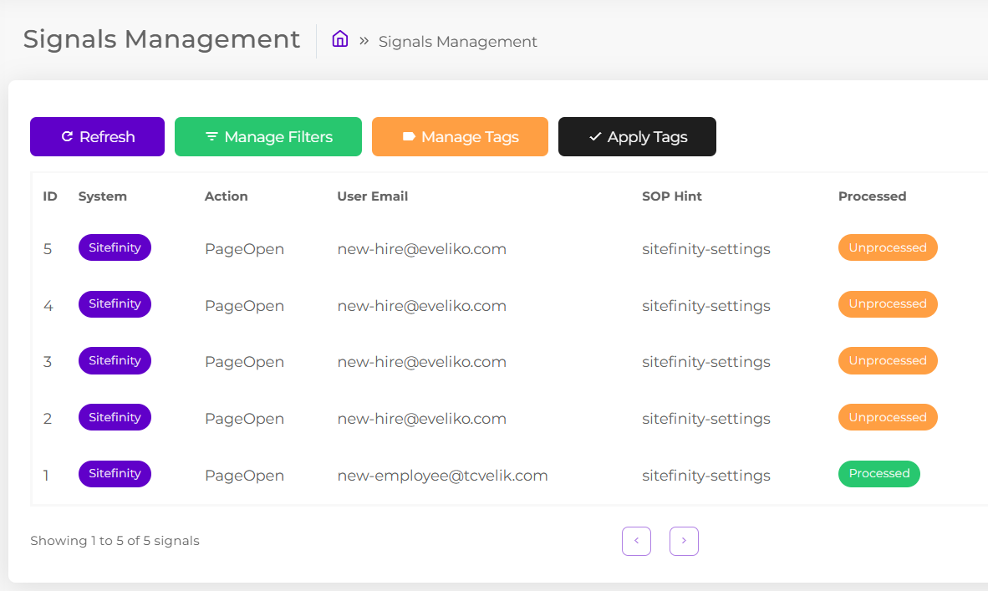
Task: Go to the next page arrow
Action: (684, 541)
